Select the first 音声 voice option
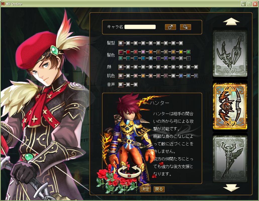Viewport: 259px width, 201px height. (121, 85)
